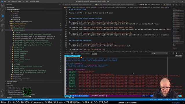Open the Extensions view

click(2, 25)
